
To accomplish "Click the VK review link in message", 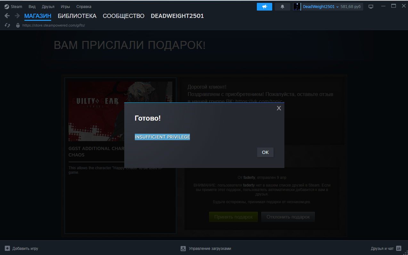I will click(x=259, y=101).
